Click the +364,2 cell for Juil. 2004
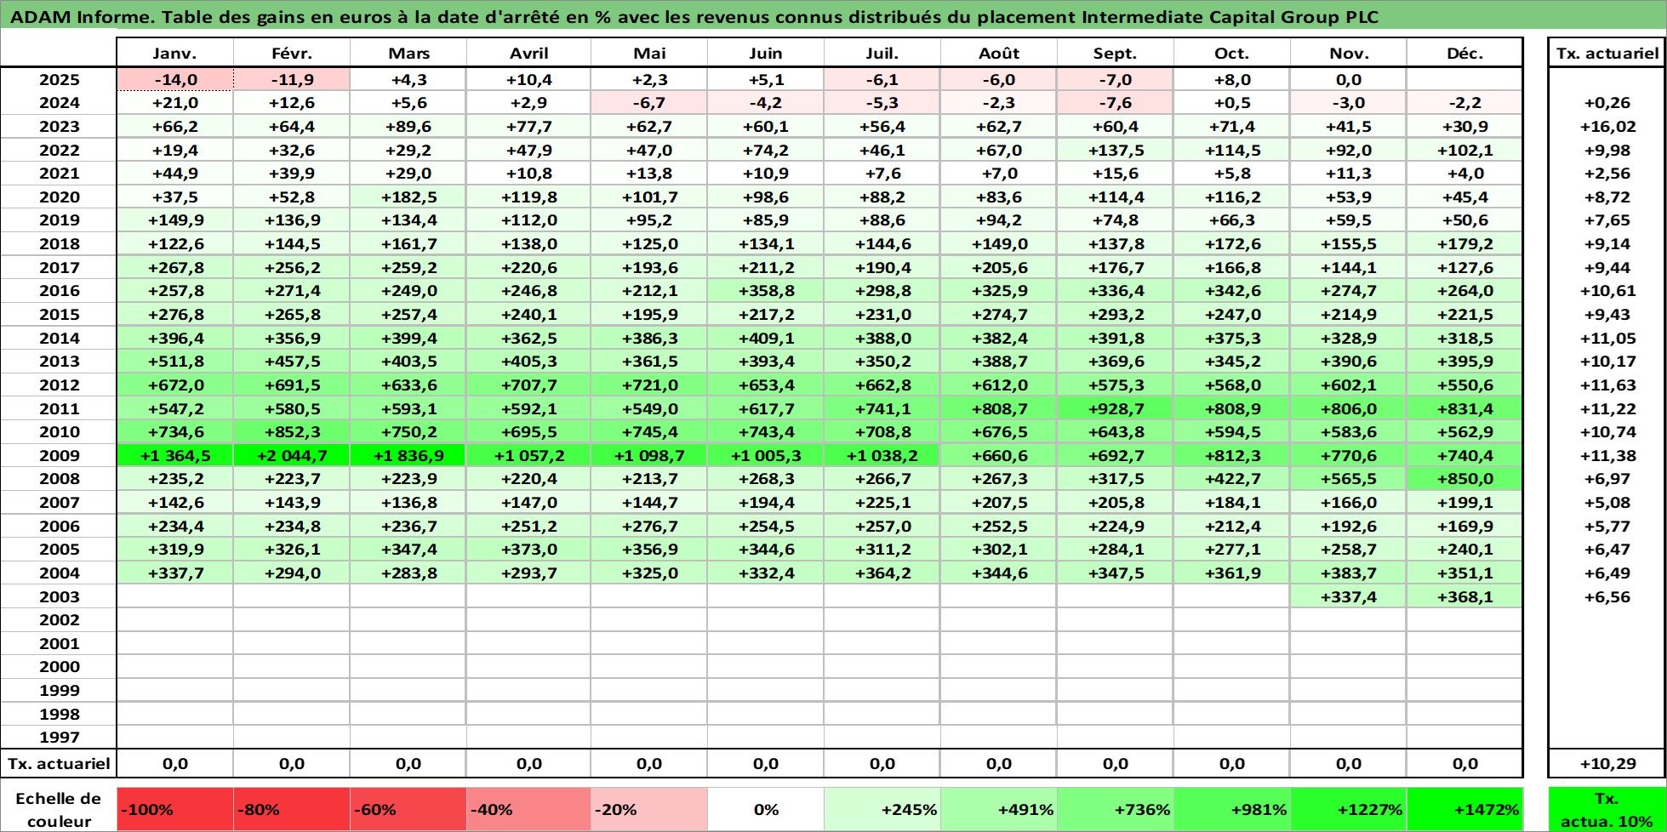Image resolution: width=1667 pixels, height=832 pixels. (x=882, y=573)
